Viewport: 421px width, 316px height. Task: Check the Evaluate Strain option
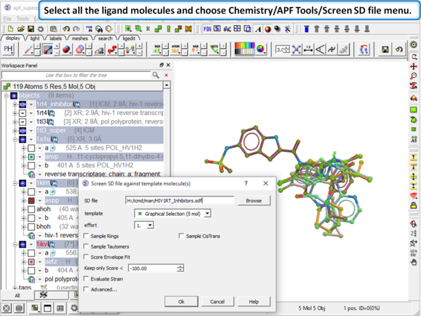point(88,279)
